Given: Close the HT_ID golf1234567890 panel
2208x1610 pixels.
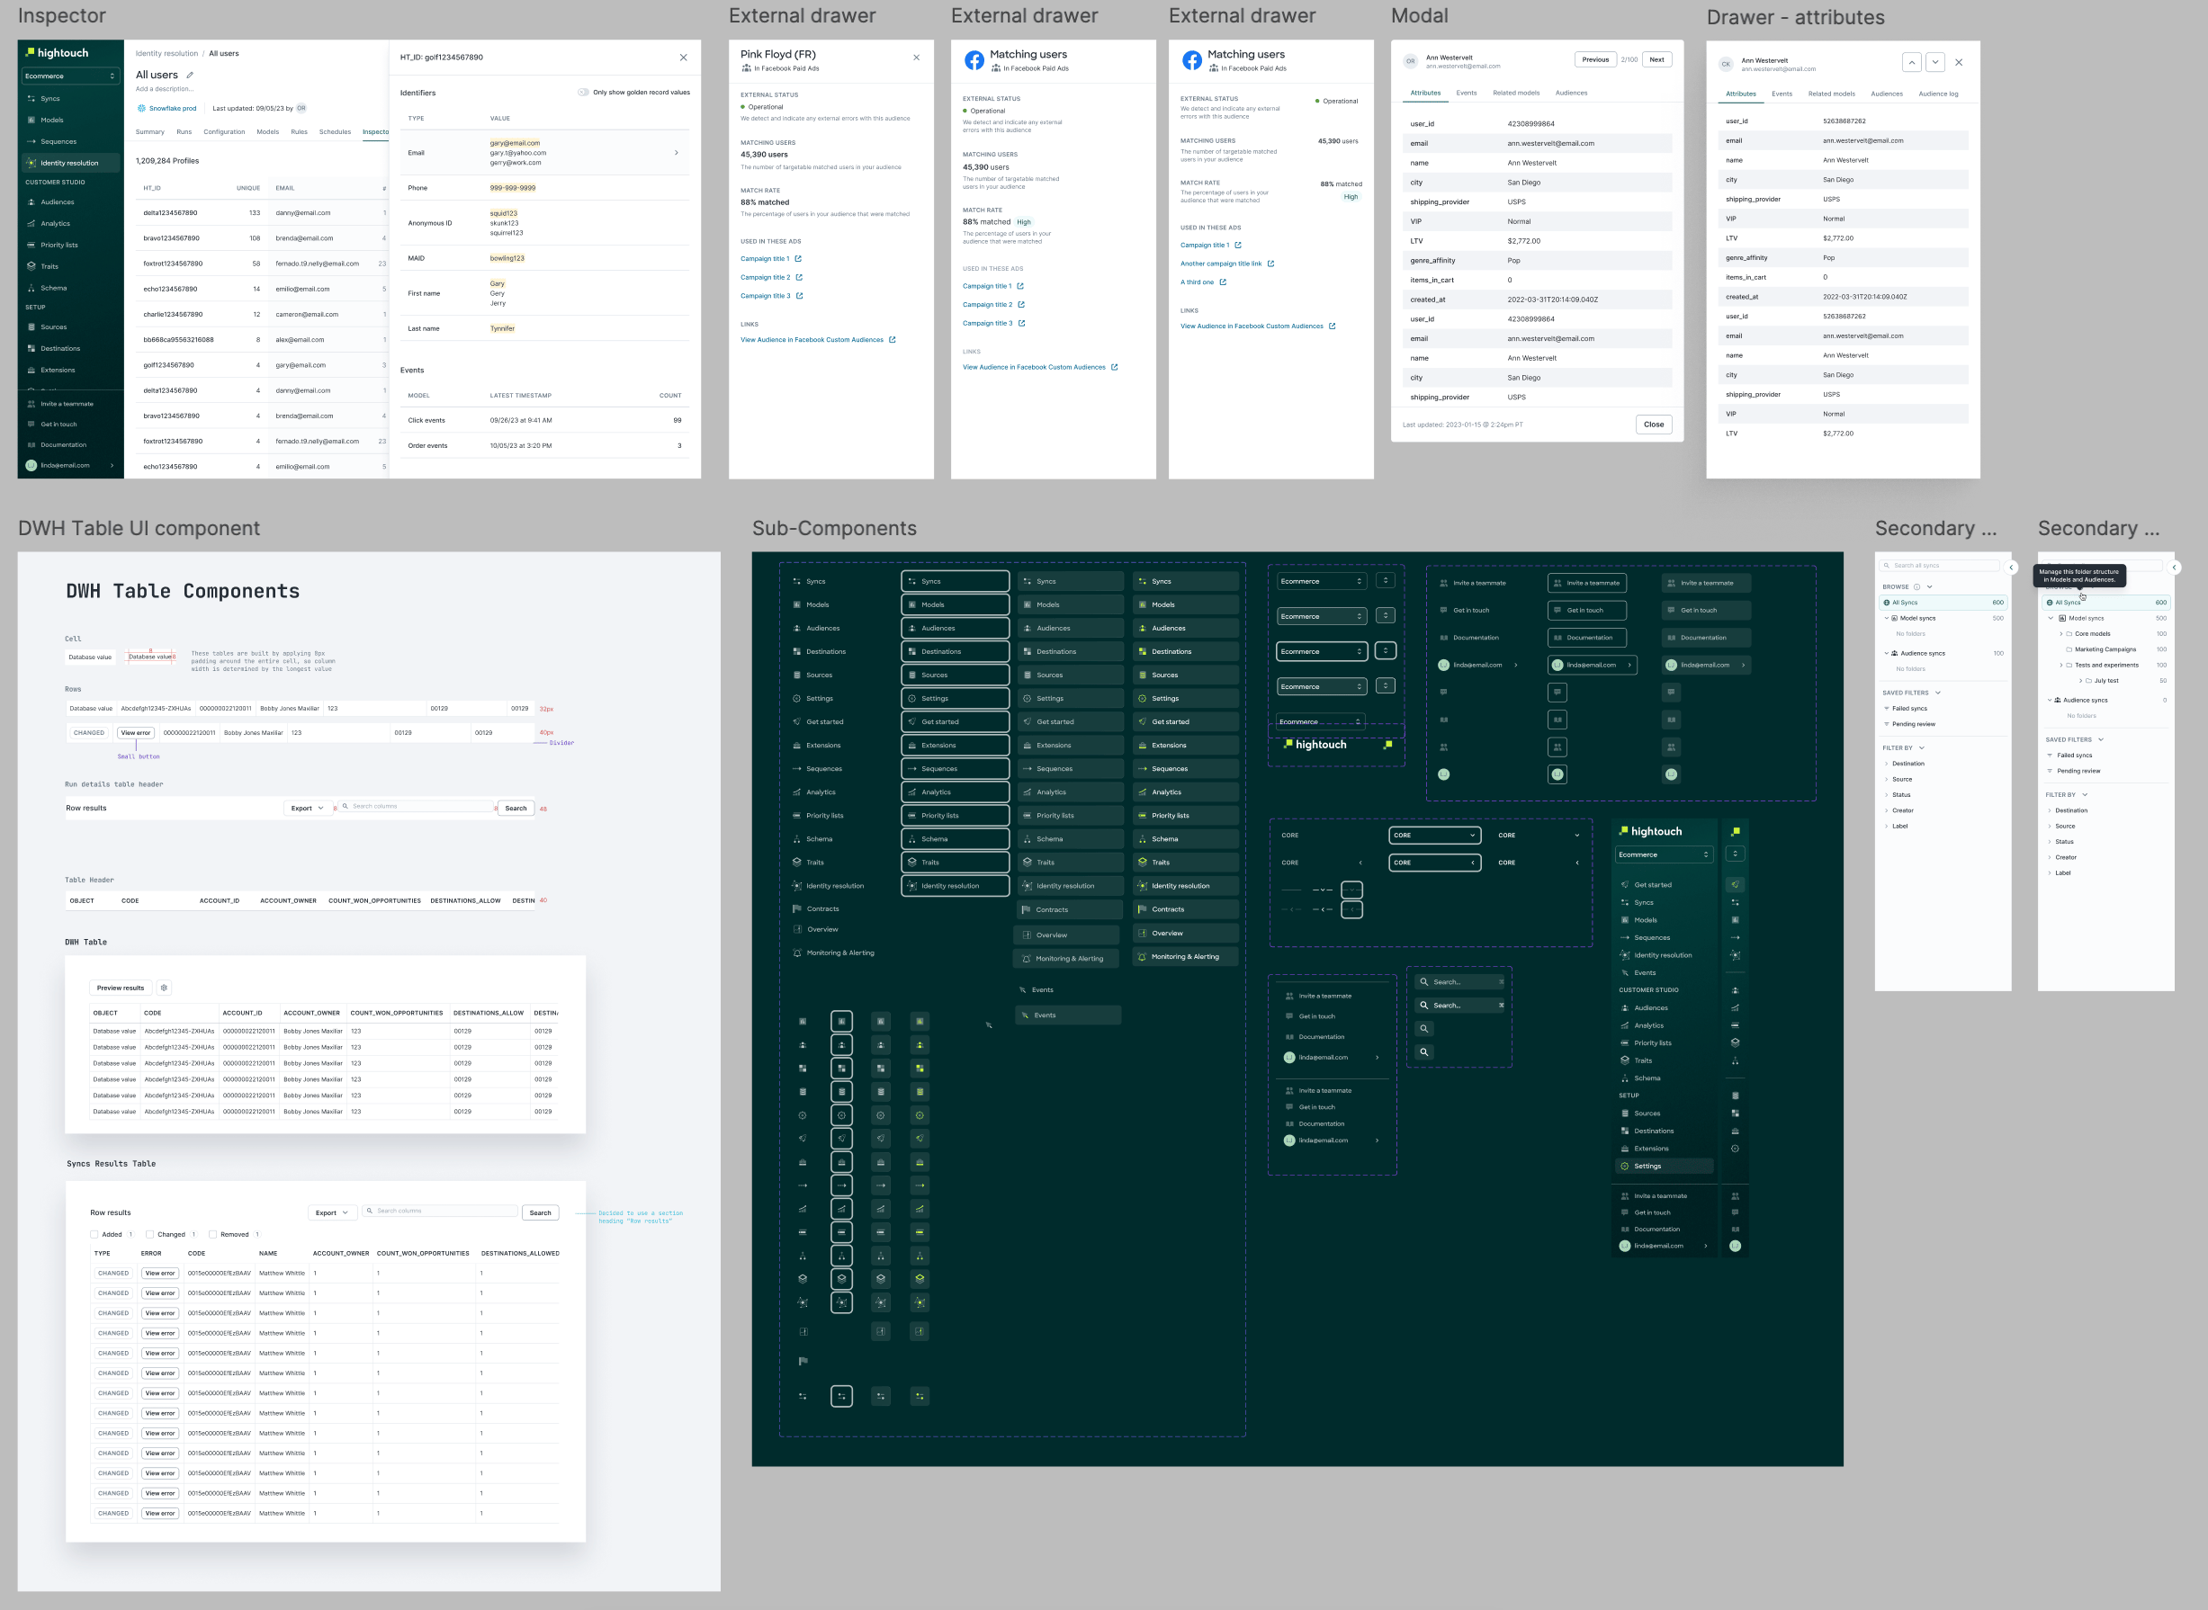Looking at the screenshot, I should click(683, 58).
